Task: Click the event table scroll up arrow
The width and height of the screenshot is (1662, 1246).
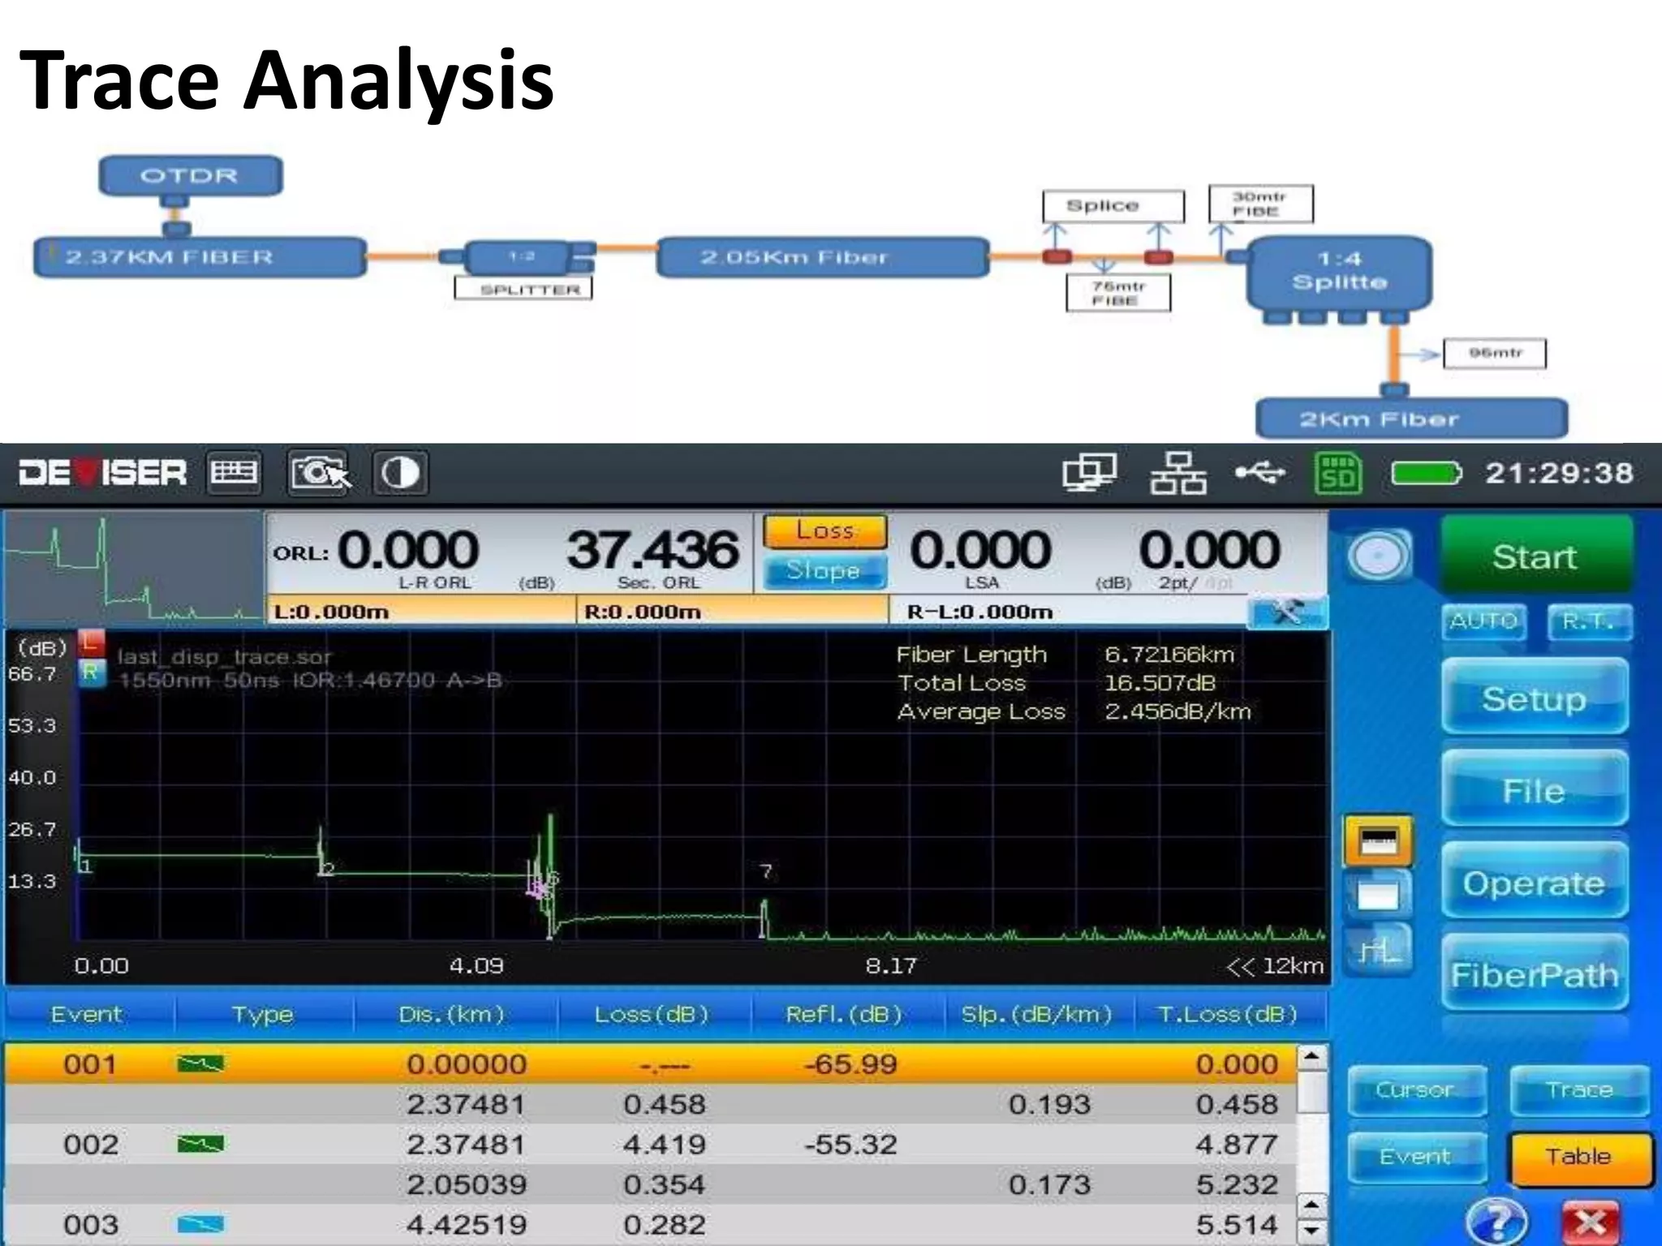Action: (1312, 1057)
